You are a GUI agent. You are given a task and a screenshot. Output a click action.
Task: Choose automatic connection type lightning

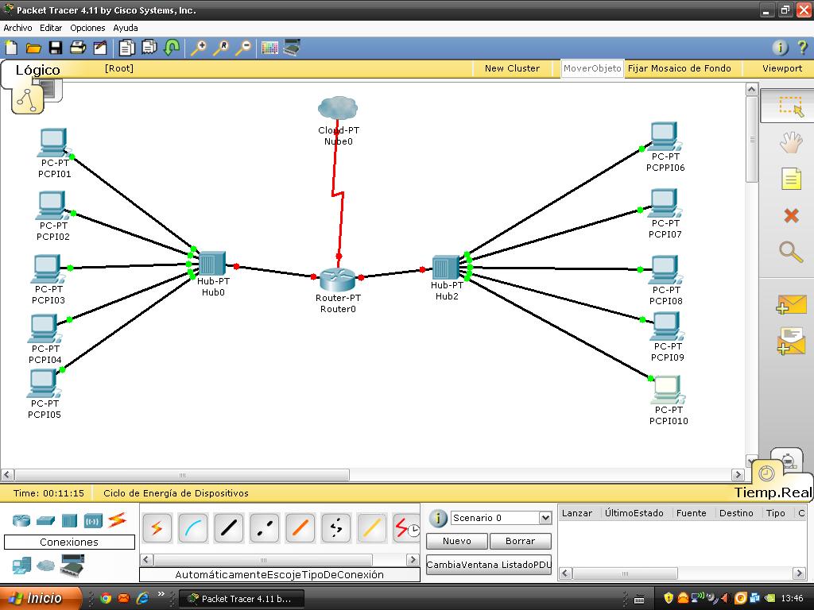[157, 528]
